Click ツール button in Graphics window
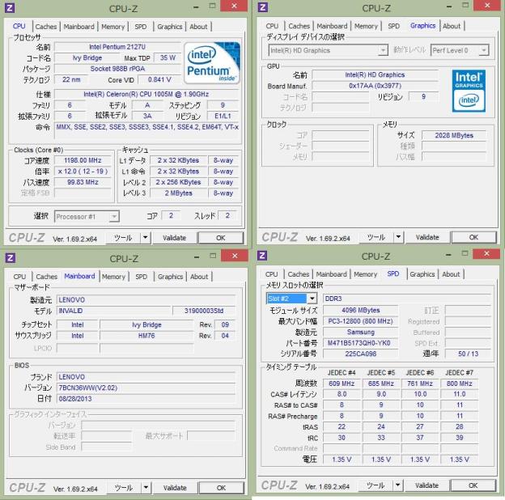 [x=376, y=237]
